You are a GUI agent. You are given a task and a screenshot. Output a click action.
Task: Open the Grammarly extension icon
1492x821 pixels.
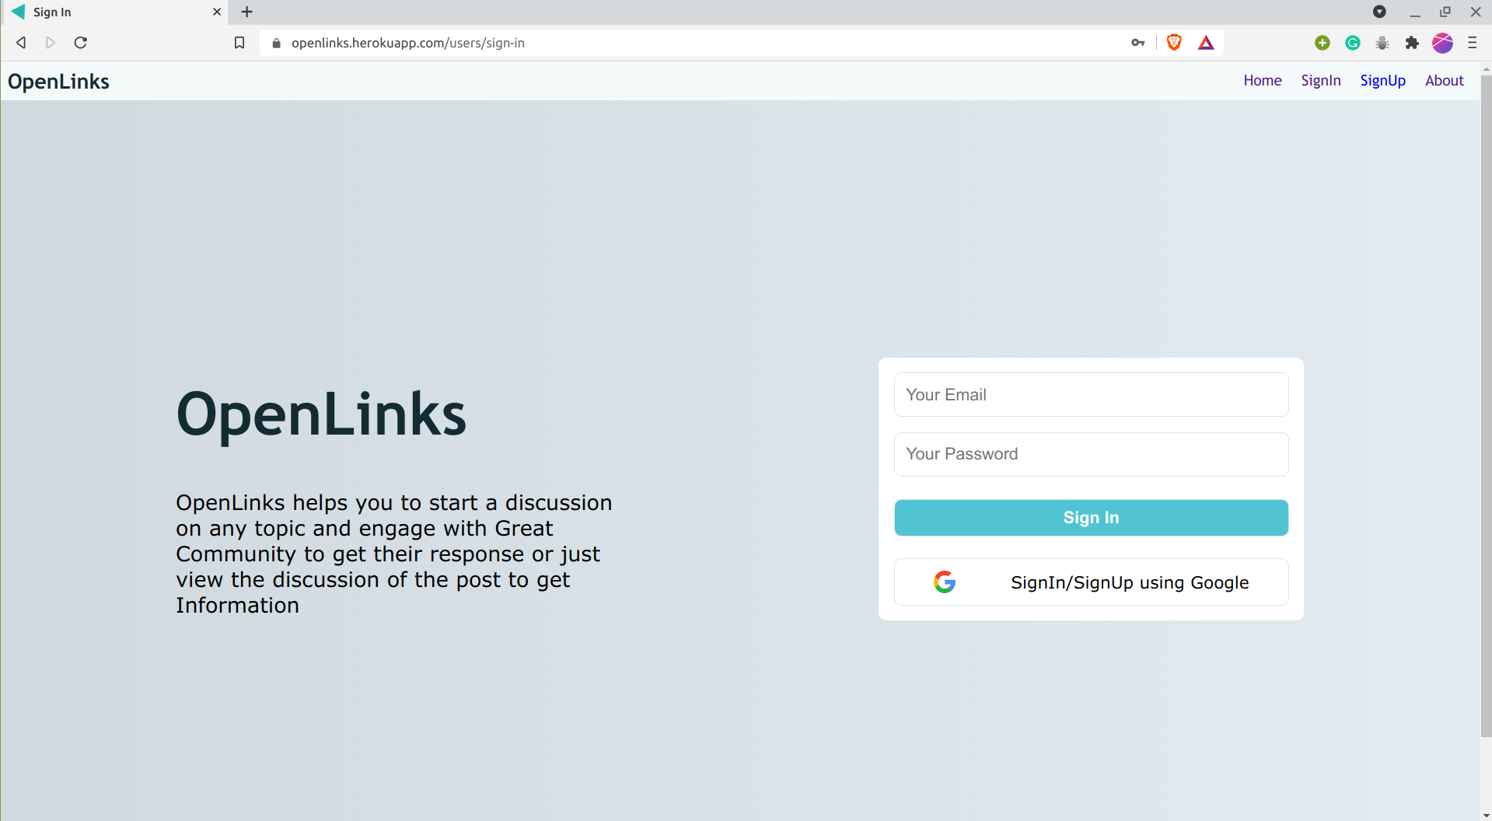(1353, 43)
